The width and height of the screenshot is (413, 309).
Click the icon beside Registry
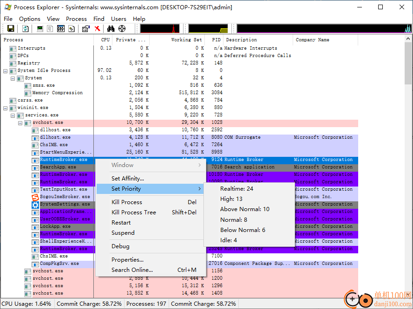[13, 63]
